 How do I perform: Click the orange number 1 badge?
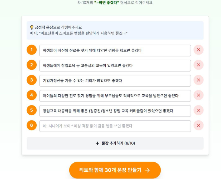(x=32, y=50)
